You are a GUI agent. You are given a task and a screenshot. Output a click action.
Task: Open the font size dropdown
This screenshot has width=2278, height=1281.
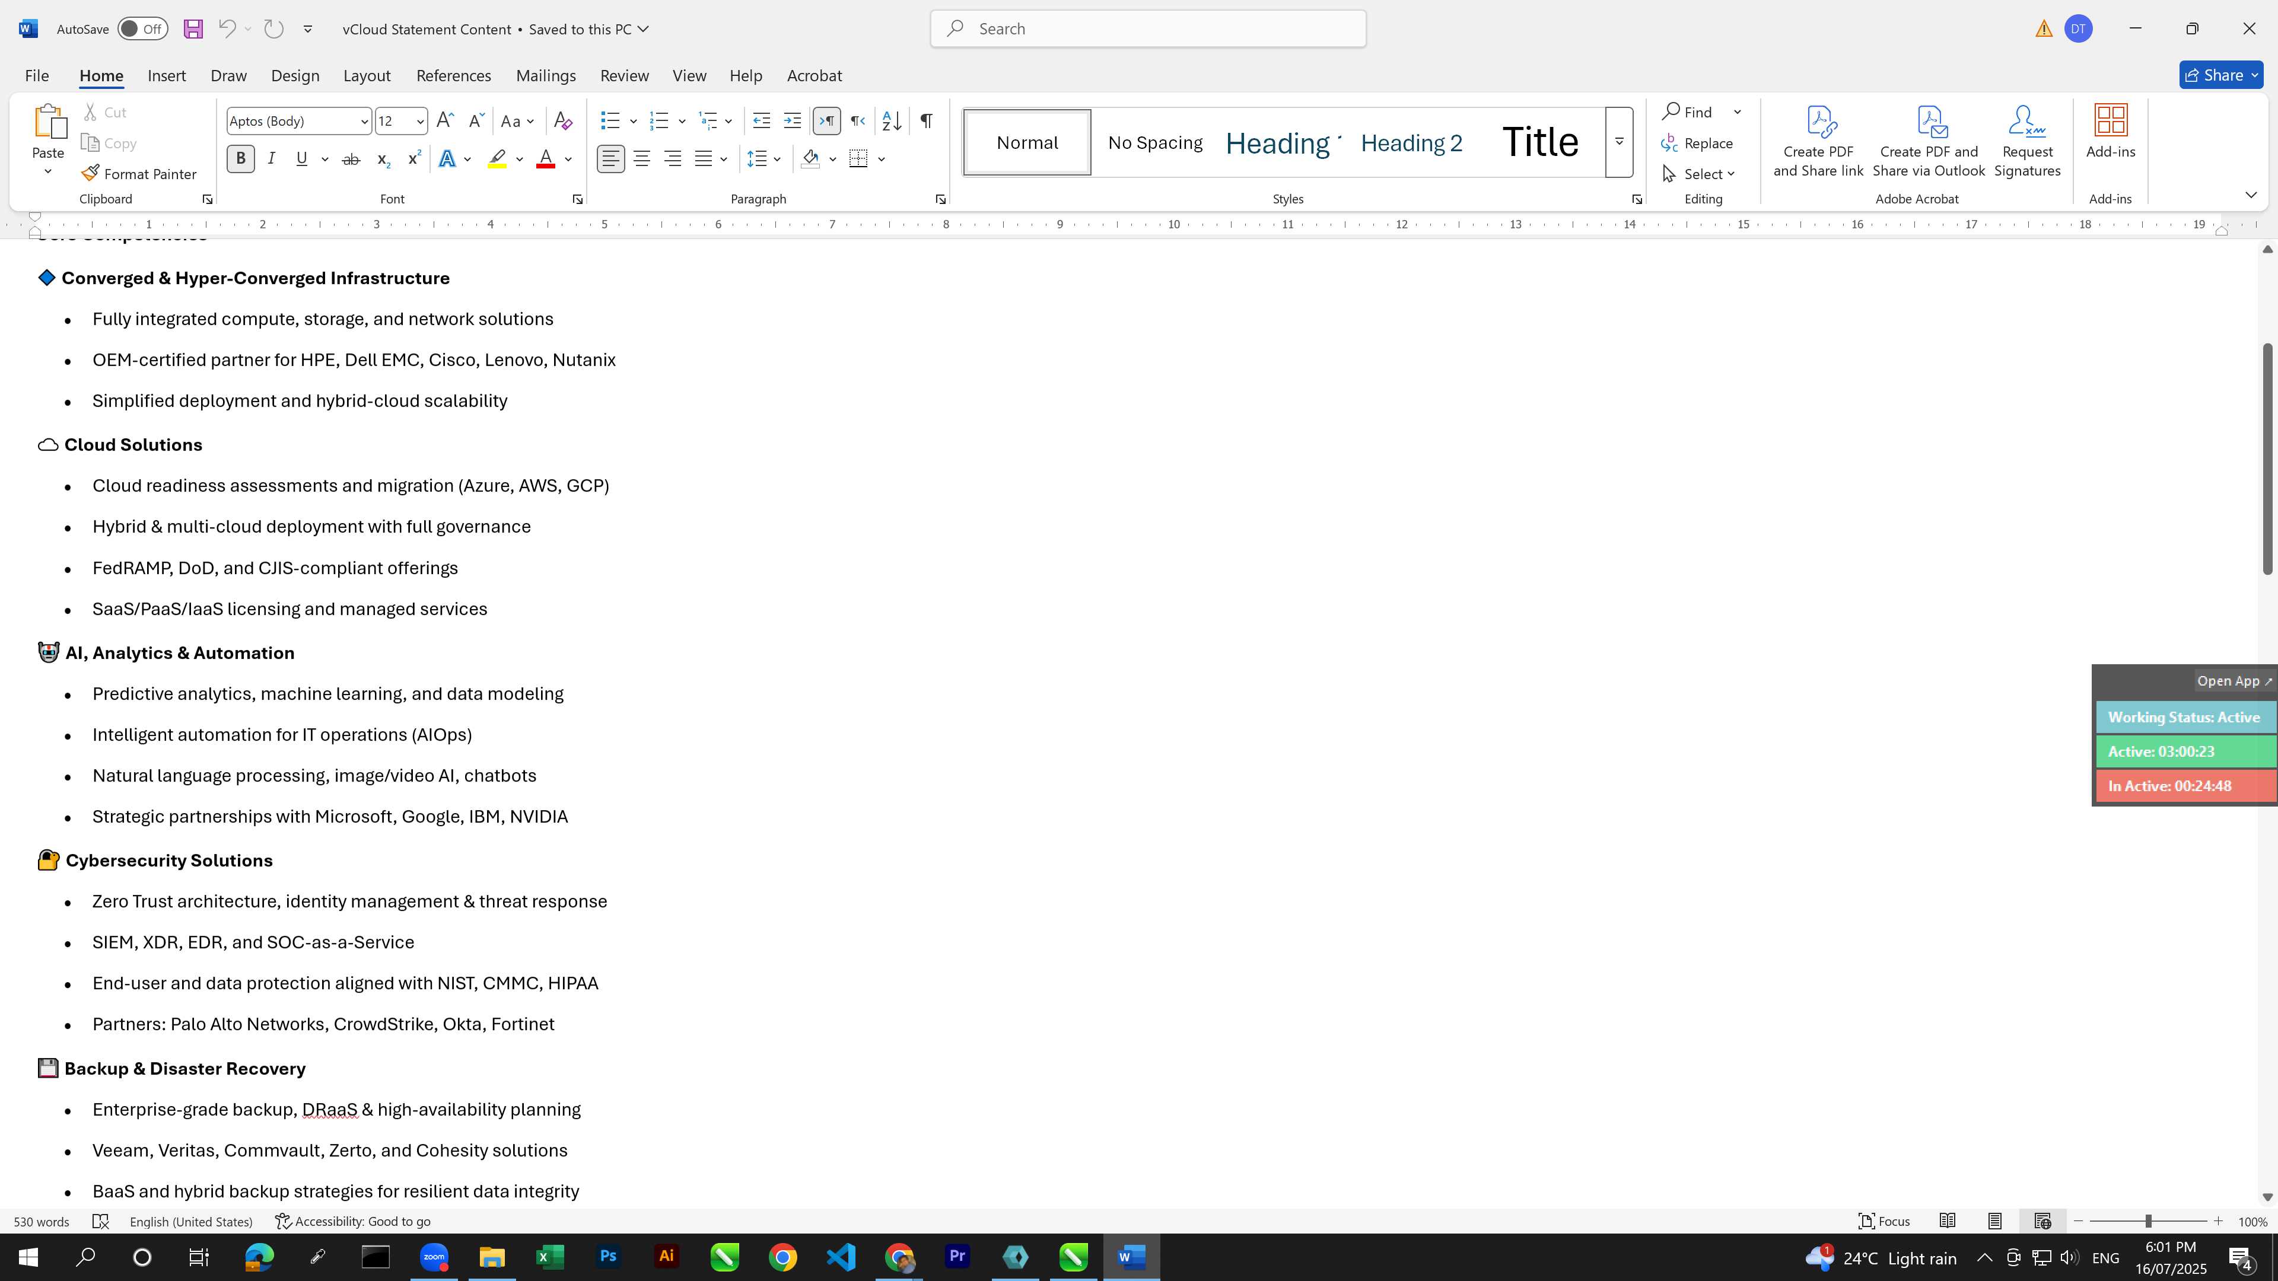pos(420,121)
